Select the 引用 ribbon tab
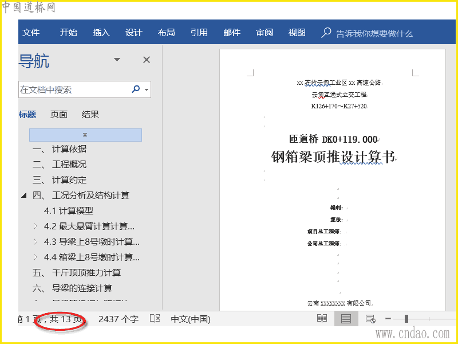 click(x=199, y=32)
